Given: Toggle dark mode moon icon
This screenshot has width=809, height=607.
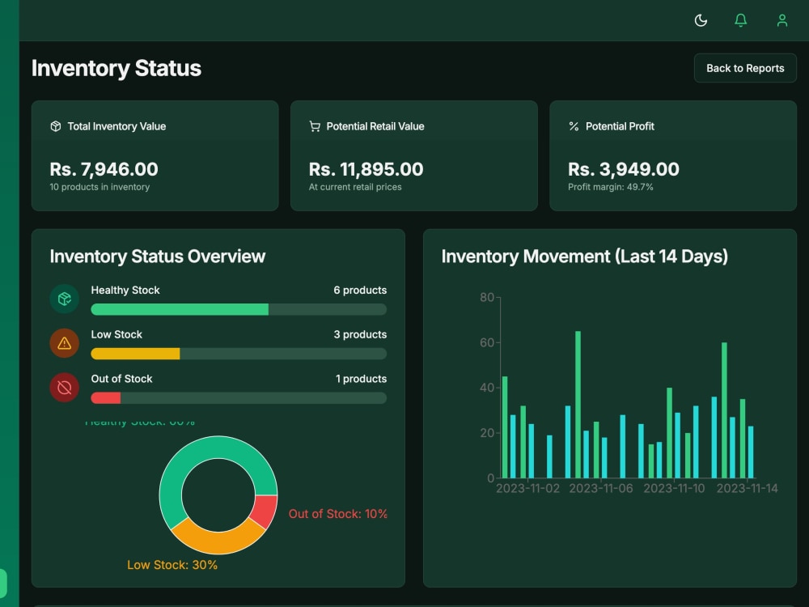Looking at the screenshot, I should click(701, 21).
